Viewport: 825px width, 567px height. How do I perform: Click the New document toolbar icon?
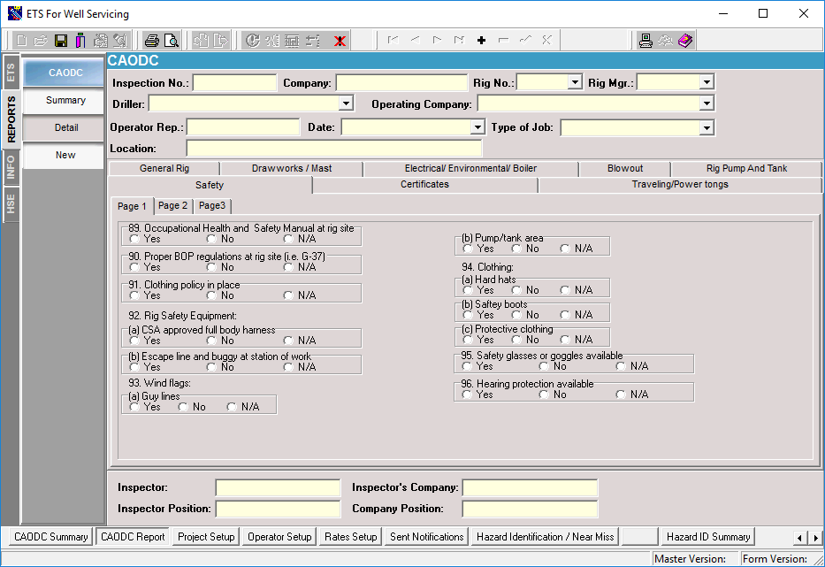click(21, 41)
